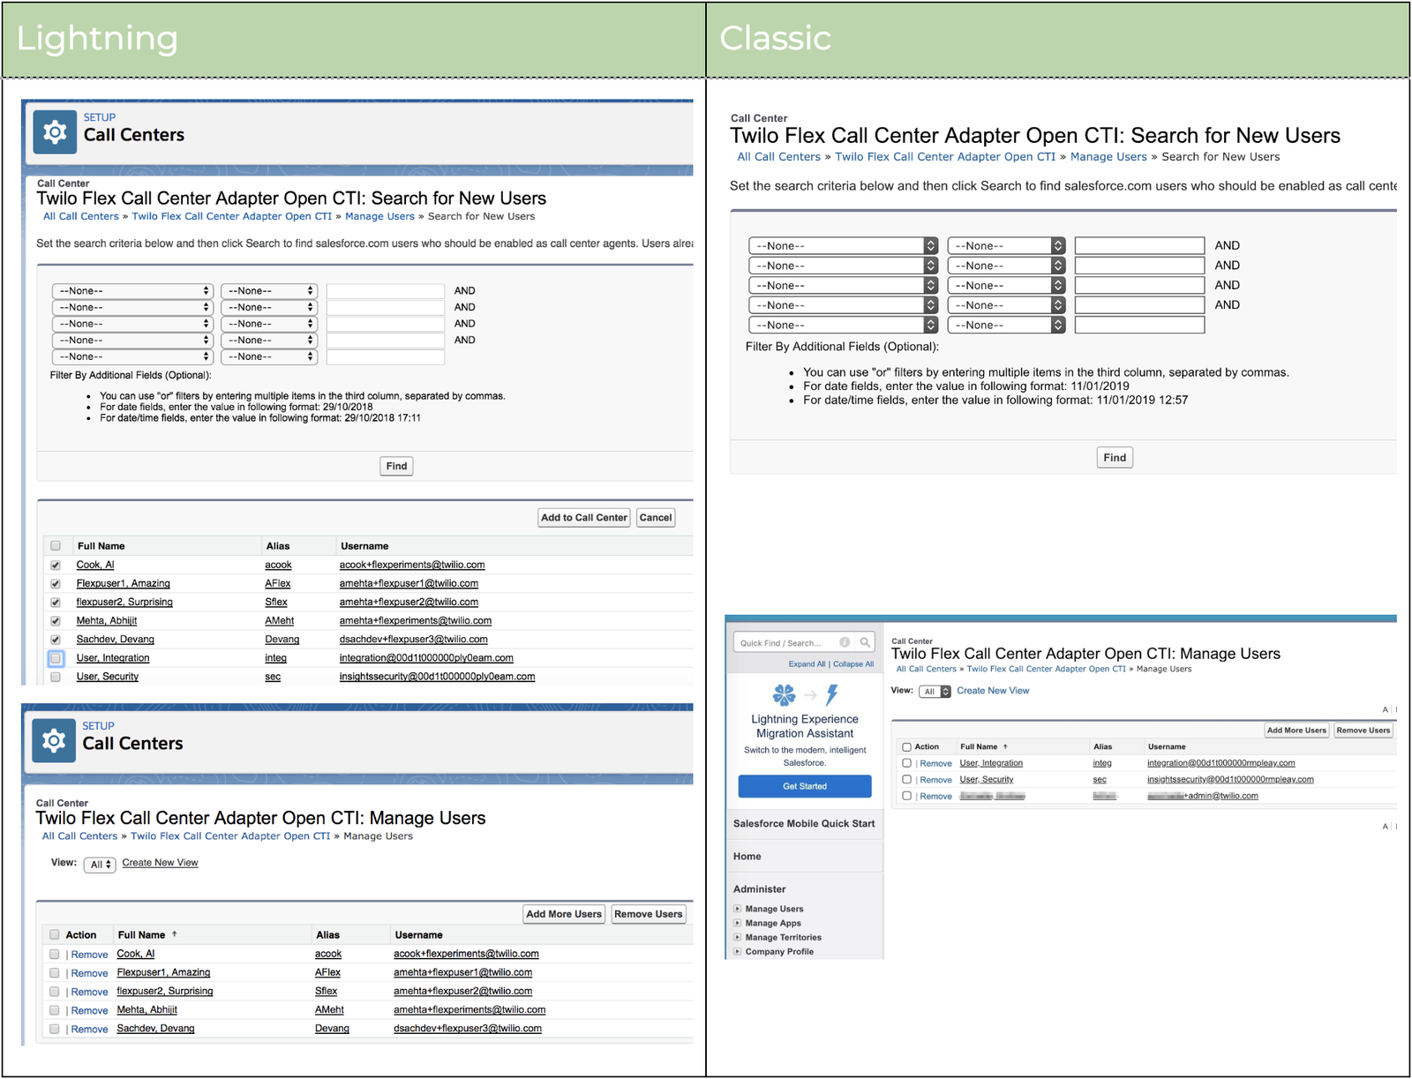Viewport: 1412px width, 1079px height.
Task: Select the Action header checkbox in Classic Manage Users
Action: pyautogui.click(x=907, y=746)
